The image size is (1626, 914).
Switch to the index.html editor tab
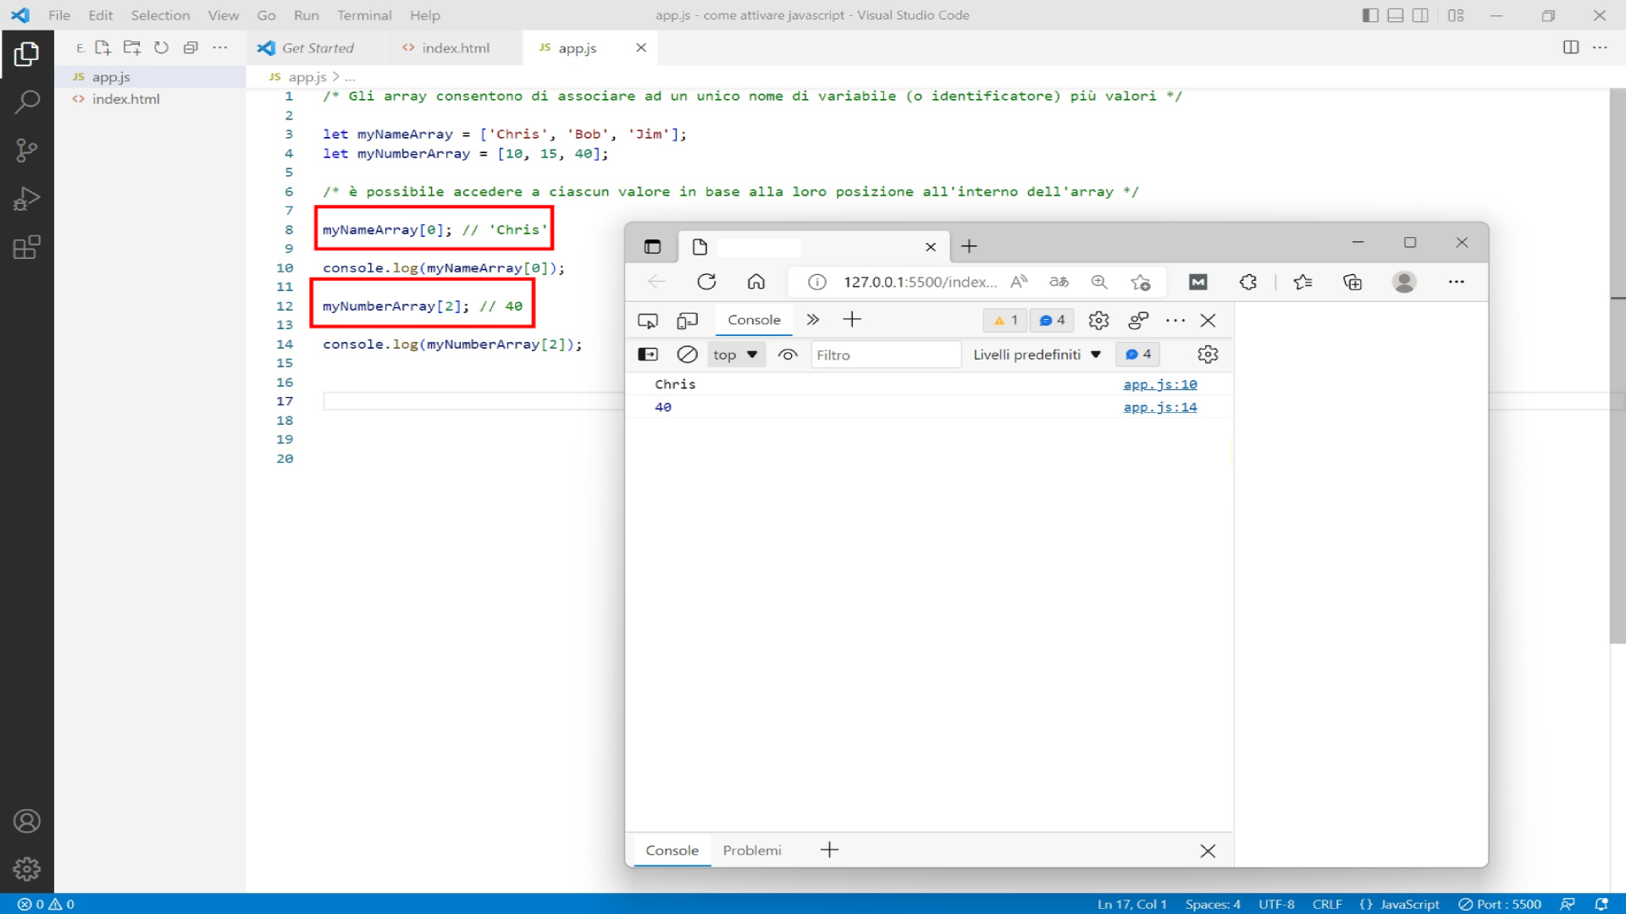pyautogui.click(x=455, y=47)
